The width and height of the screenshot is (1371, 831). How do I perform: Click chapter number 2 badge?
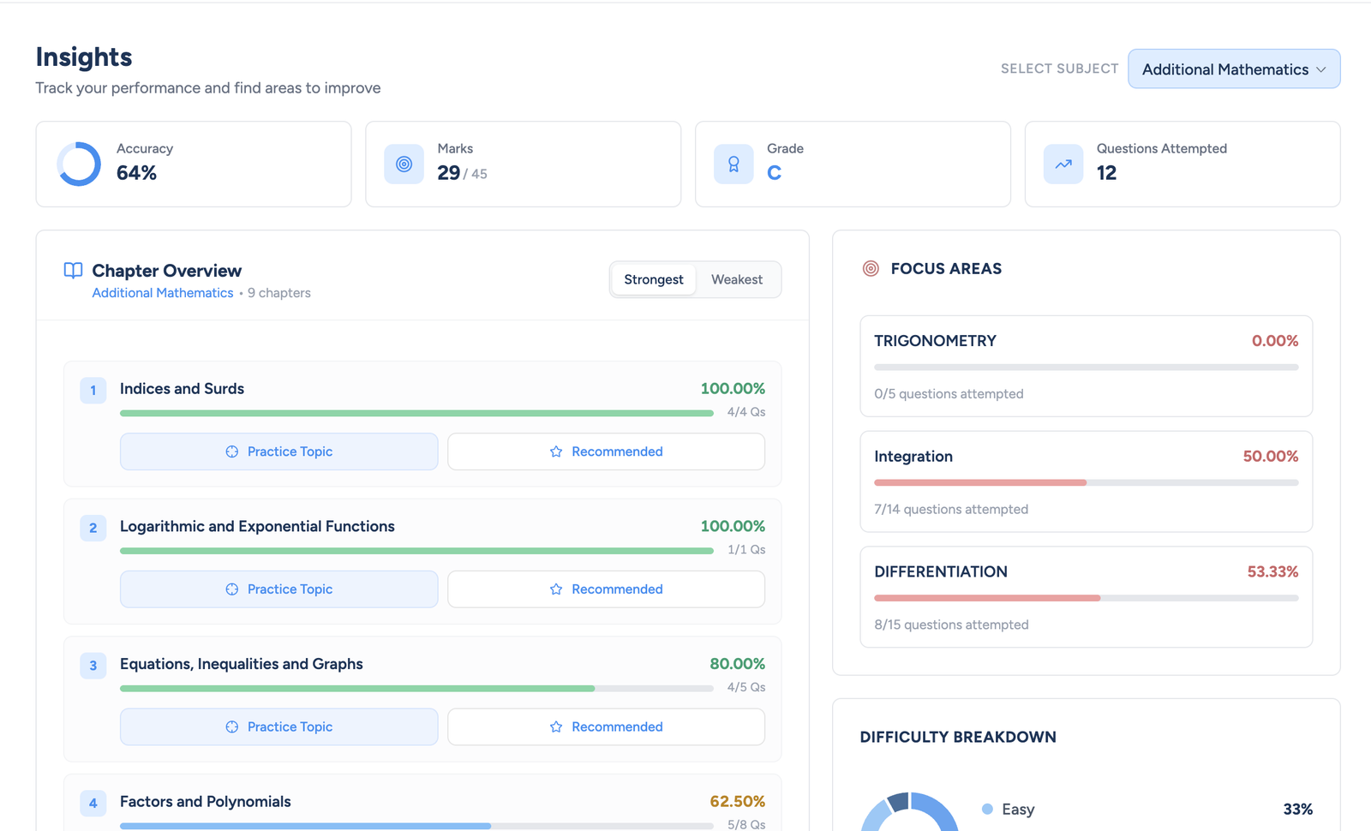tap(93, 528)
